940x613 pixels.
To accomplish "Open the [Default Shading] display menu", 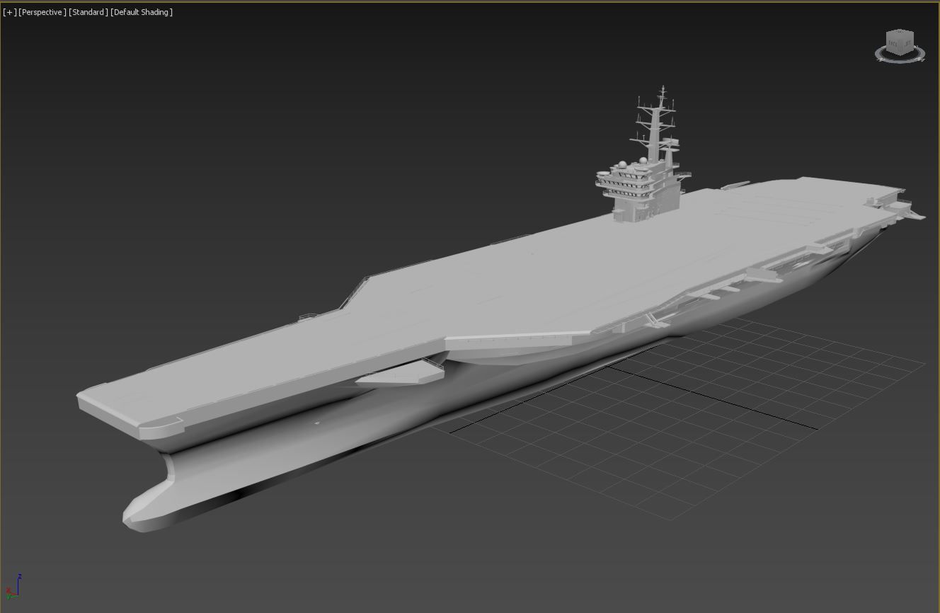I will (x=142, y=12).
